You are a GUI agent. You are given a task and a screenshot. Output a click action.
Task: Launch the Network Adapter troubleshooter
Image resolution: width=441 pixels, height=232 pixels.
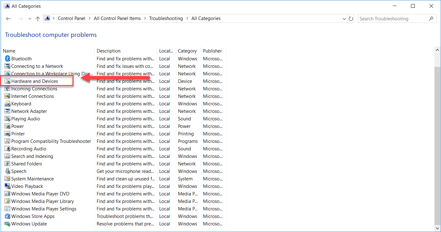29,111
